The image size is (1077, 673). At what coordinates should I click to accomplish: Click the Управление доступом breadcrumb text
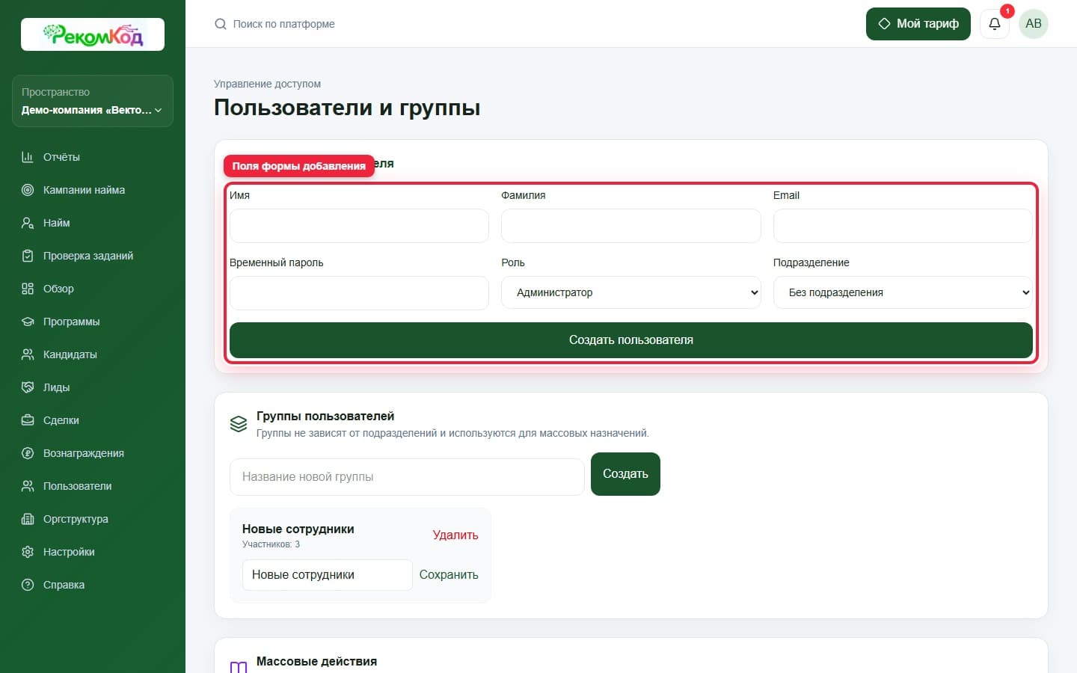point(267,84)
